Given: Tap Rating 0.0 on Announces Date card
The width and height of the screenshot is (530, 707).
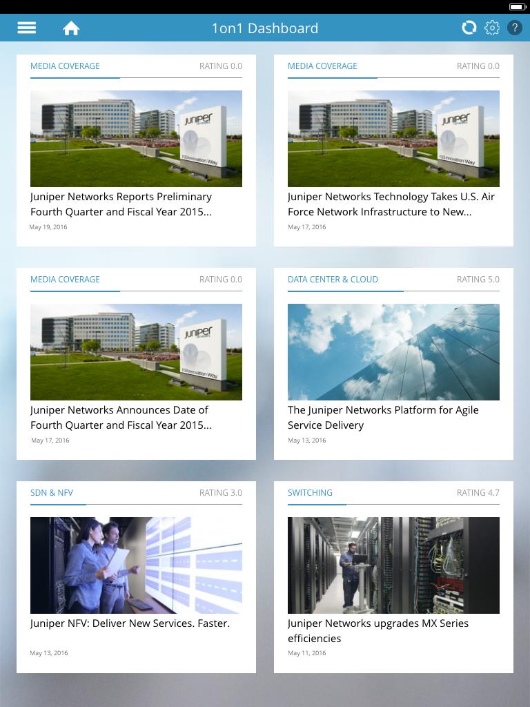Looking at the screenshot, I should tap(221, 279).
